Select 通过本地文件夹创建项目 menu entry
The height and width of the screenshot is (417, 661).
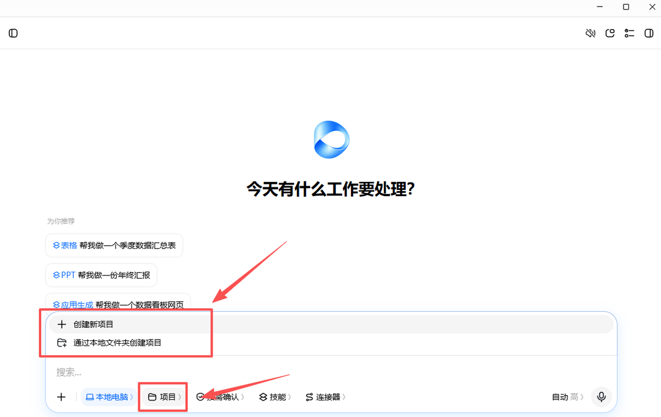[x=331, y=343]
